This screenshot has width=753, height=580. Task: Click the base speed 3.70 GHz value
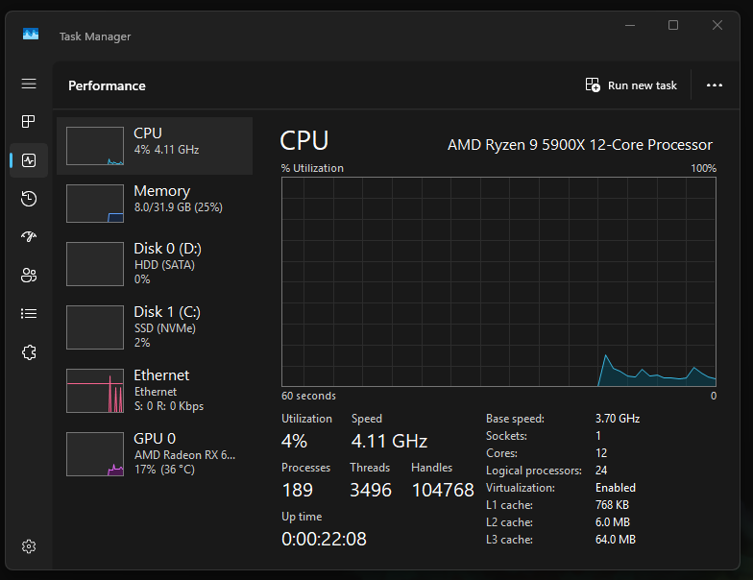point(618,419)
